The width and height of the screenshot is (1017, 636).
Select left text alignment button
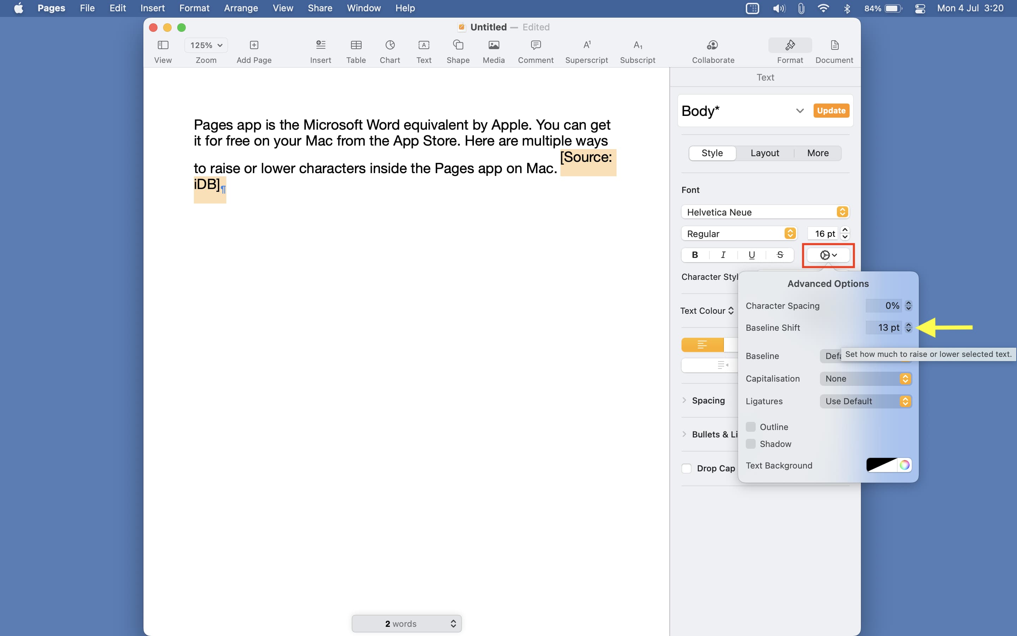702,344
